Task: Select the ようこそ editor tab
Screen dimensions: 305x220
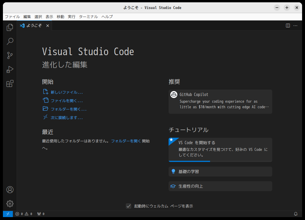Action: pyautogui.click(x=34, y=26)
